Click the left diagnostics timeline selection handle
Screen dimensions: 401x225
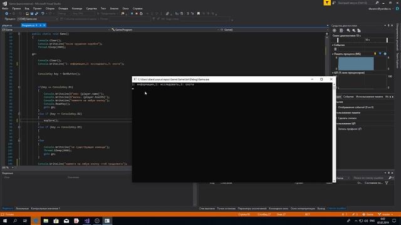tap(338, 40)
